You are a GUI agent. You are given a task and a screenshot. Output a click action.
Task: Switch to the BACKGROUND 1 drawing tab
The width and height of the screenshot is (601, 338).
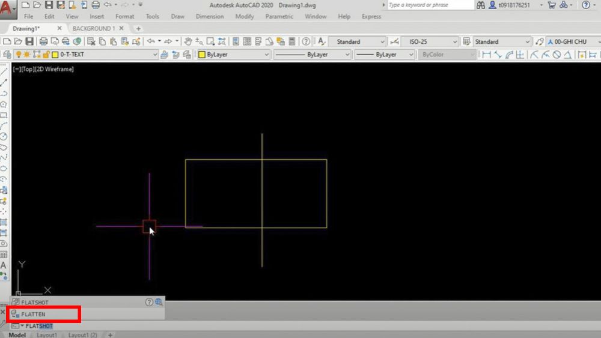(94, 28)
